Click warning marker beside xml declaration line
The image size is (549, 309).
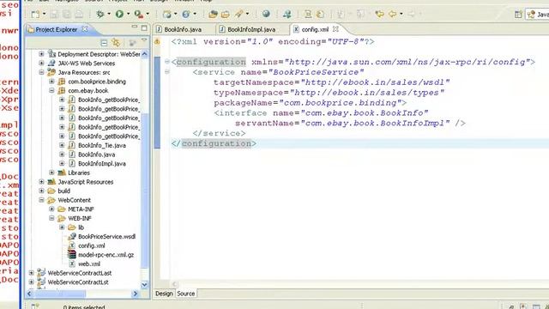pyautogui.click(x=157, y=42)
